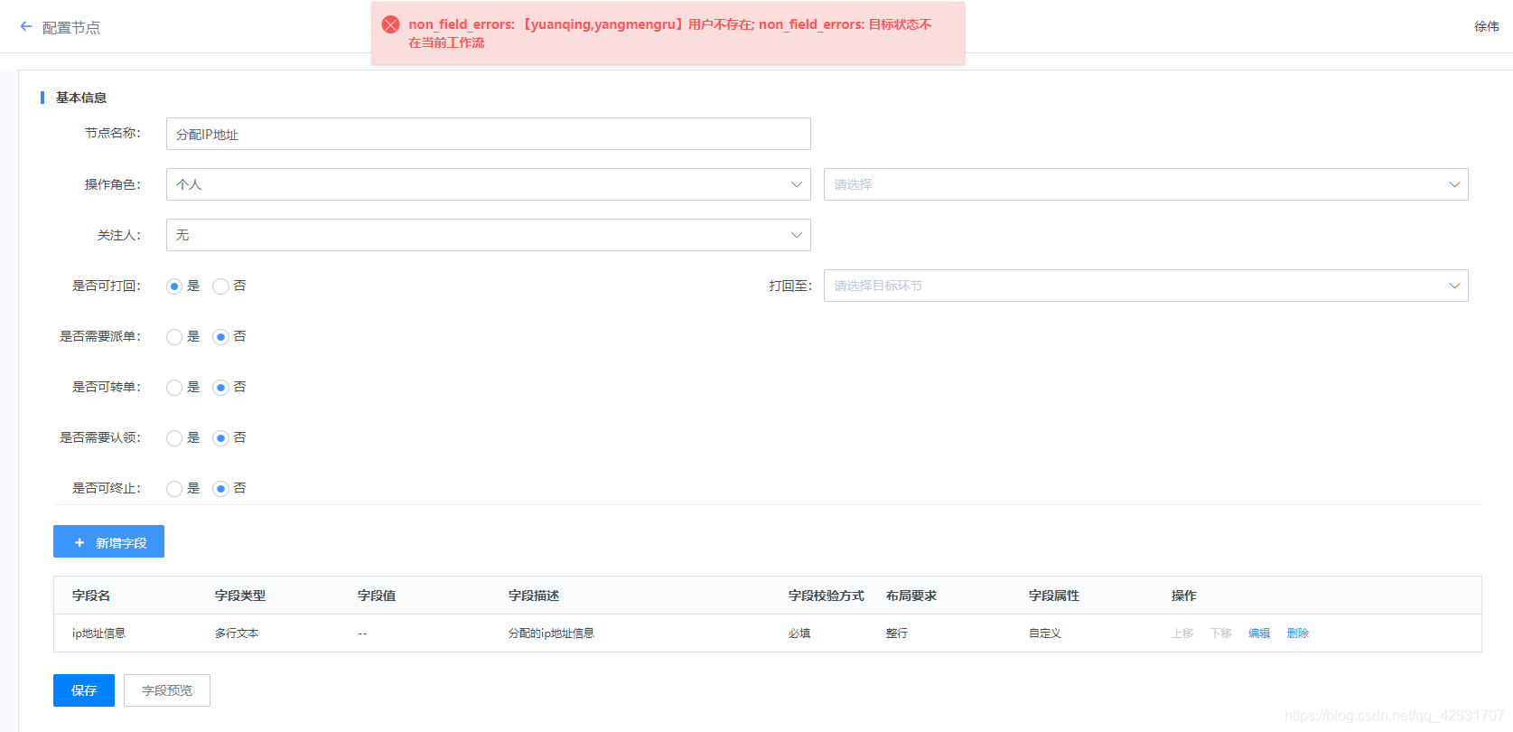Open the 操作角色 dropdown showing 个人

(x=488, y=184)
